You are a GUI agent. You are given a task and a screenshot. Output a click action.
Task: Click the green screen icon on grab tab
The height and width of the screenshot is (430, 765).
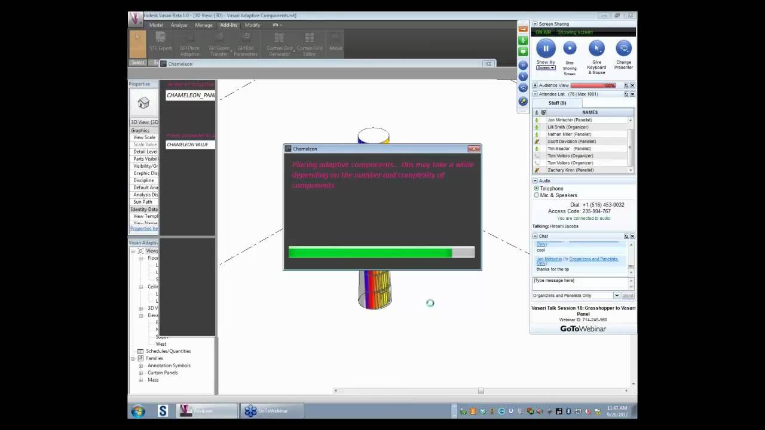(523, 52)
